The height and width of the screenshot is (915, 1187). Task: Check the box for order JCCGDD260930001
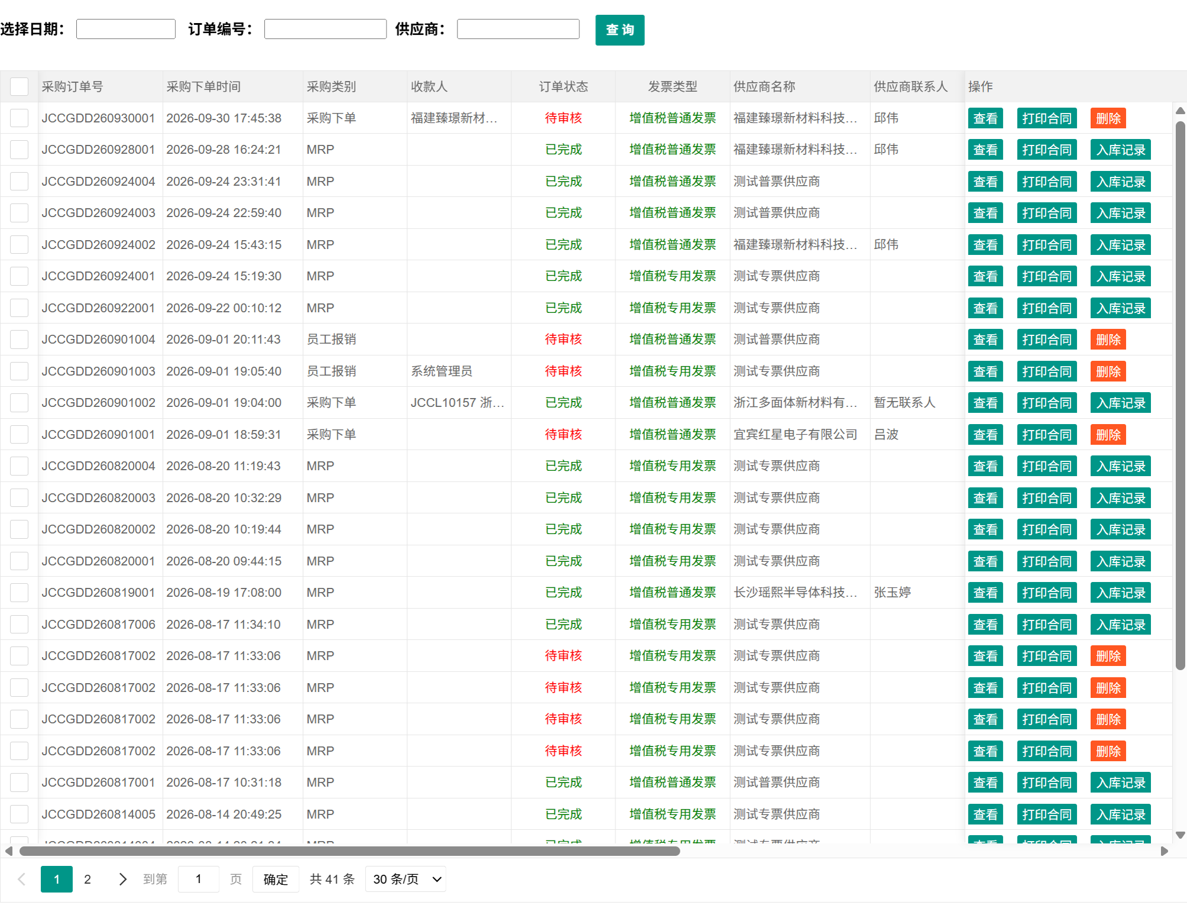[x=19, y=118]
